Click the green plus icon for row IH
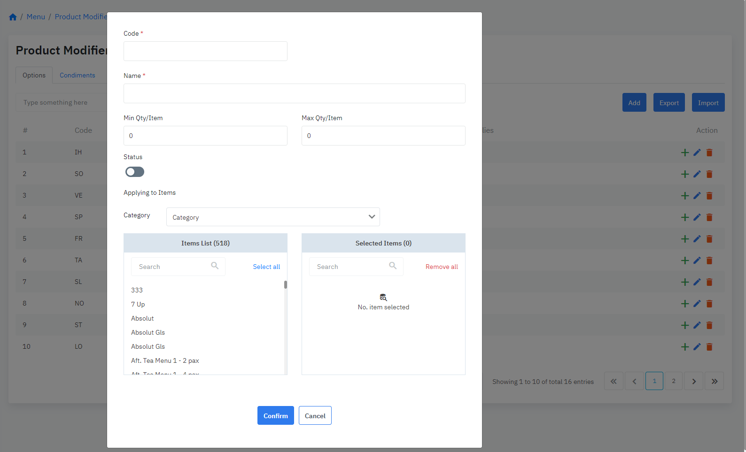 pos(684,153)
